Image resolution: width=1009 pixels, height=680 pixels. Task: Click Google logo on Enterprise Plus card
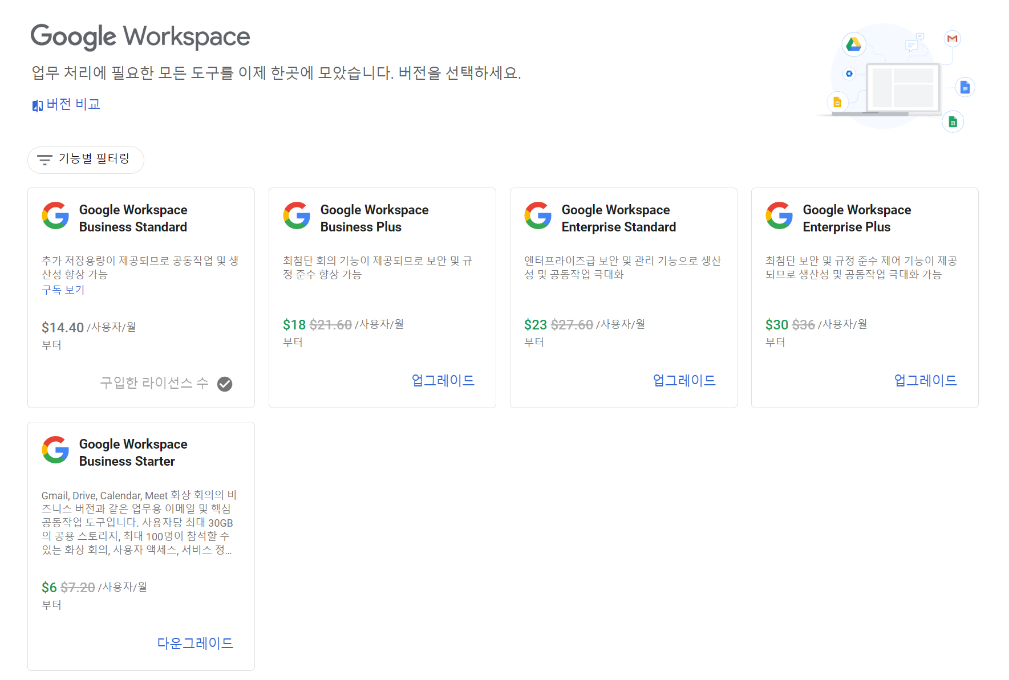(780, 215)
